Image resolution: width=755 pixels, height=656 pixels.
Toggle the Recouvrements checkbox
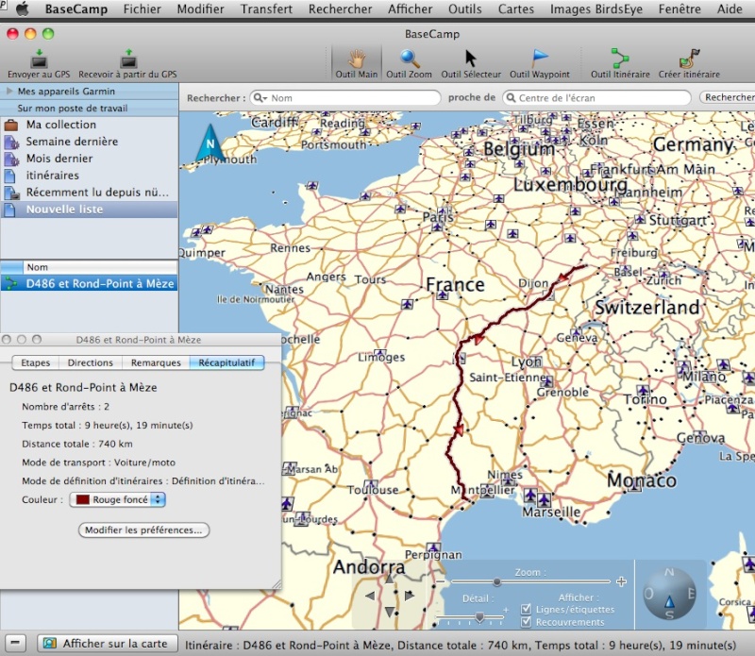526,622
